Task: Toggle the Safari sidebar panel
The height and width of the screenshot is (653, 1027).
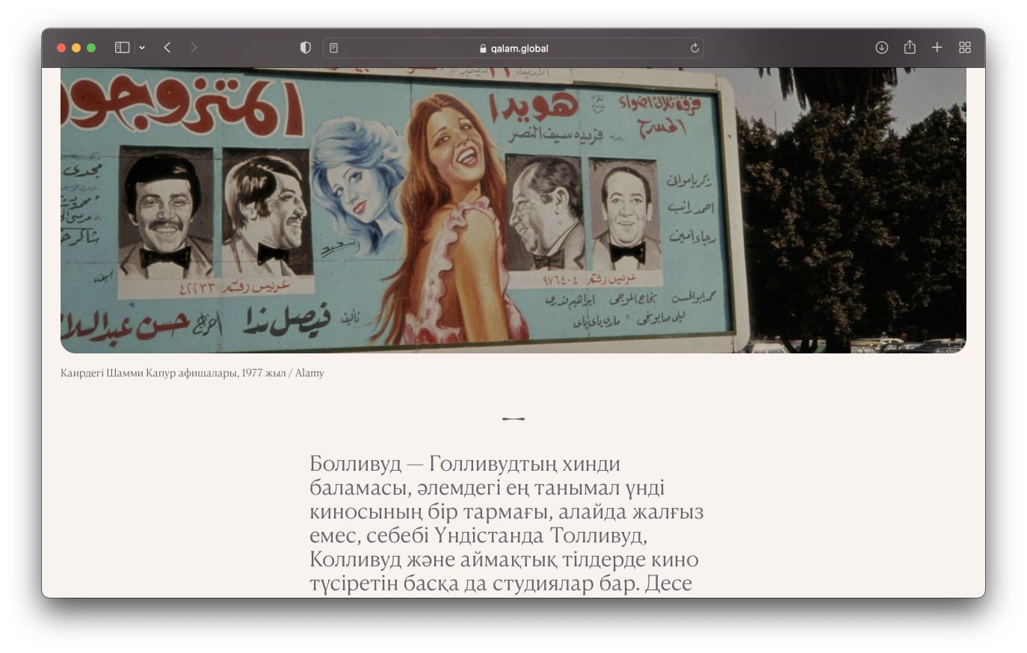Action: click(x=122, y=48)
